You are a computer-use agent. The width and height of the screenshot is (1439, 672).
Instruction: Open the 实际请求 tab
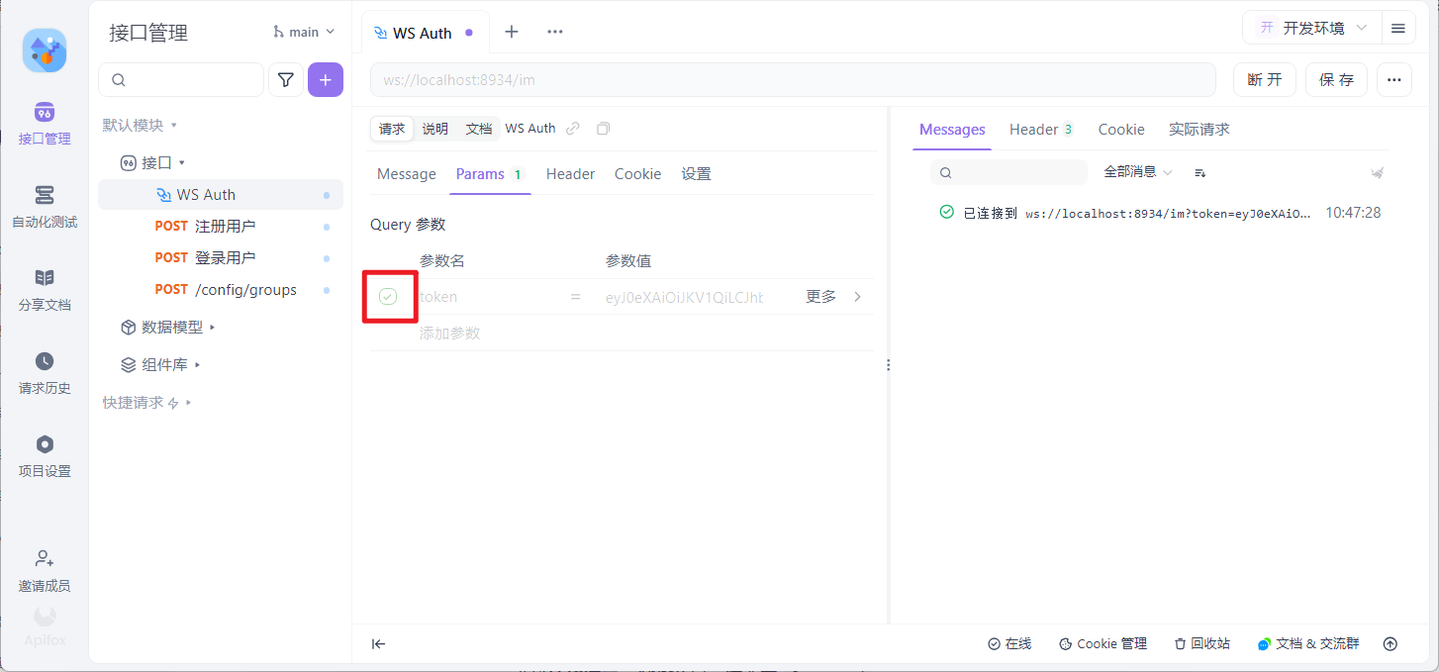tap(1199, 129)
